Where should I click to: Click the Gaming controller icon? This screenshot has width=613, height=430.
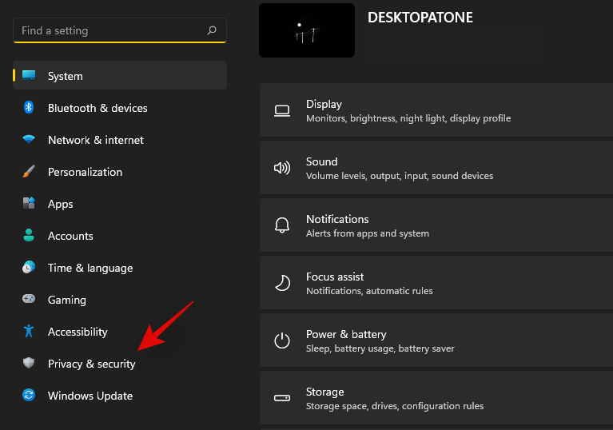tap(29, 300)
